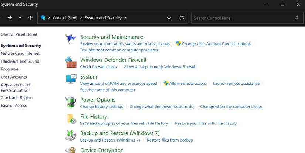Click the Power Options battery icon
This screenshot has width=305, height=153.
click(71, 102)
